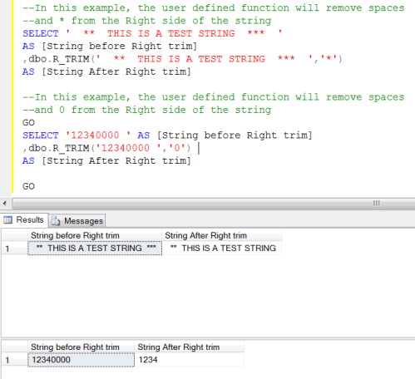Click SELECT '12340000 ' line in editor
This screenshot has width=415, height=379.
pos(167,135)
